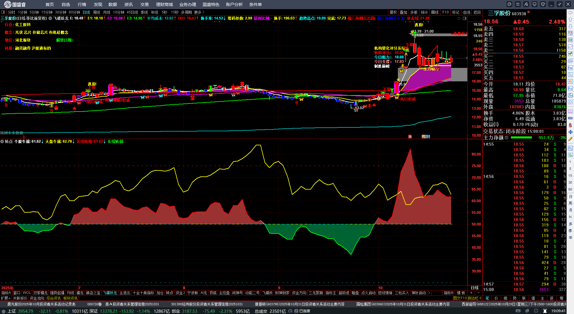
Task: Switch to the 月线 monthly period
Action: pyautogui.click(x=107, y=12)
